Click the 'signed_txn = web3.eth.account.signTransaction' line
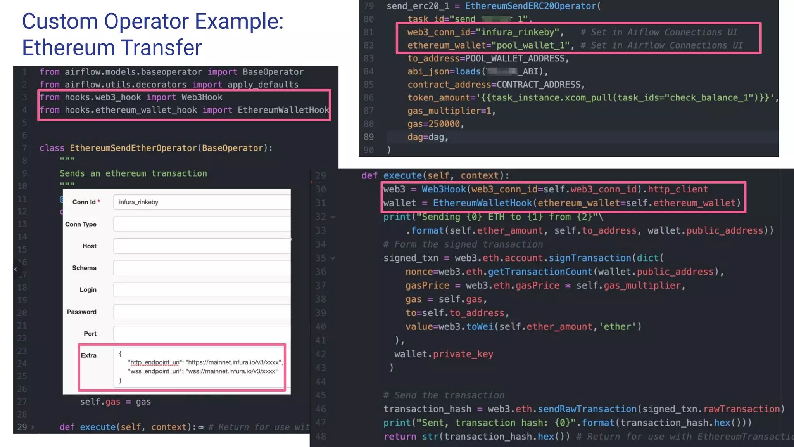 coord(523,258)
